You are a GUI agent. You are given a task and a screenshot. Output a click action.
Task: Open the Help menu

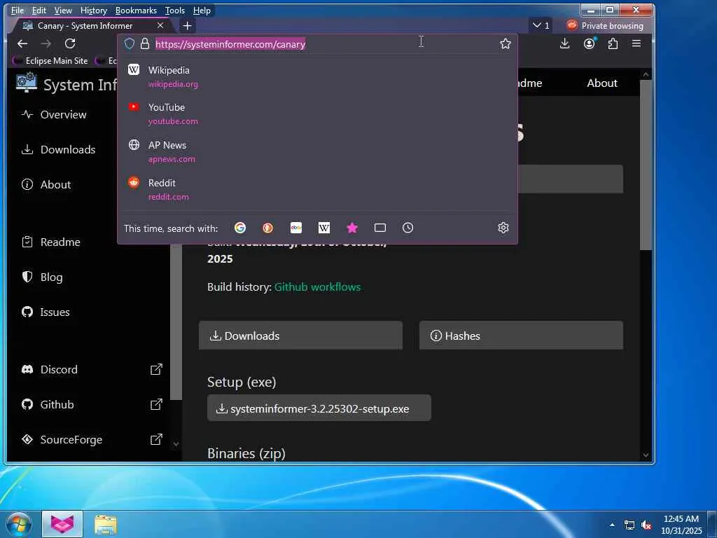coord(202,10)
